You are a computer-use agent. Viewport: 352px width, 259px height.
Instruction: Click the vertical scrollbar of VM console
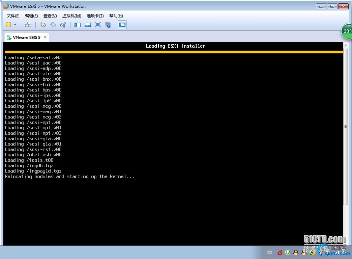(x=346, y=127)
